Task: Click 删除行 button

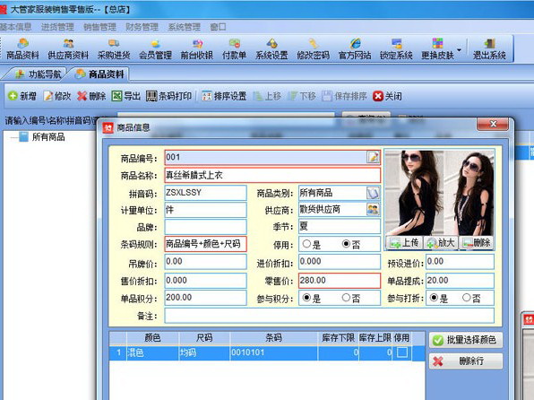Action: pos(466,361)
